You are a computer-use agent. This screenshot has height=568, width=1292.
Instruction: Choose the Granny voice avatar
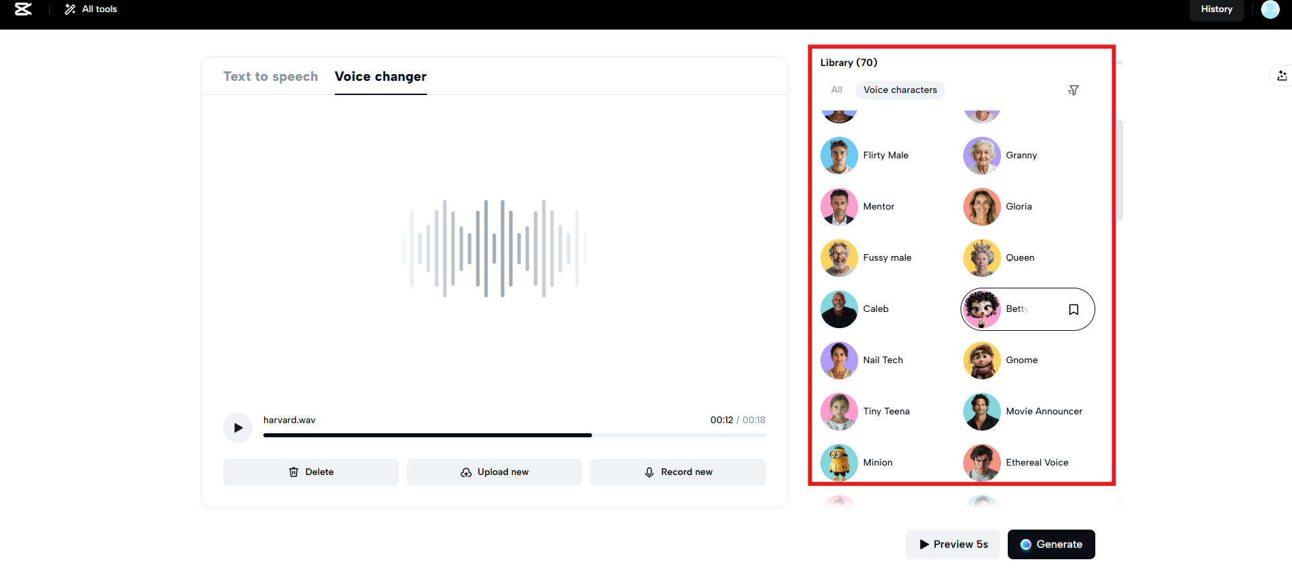(982, 156)
